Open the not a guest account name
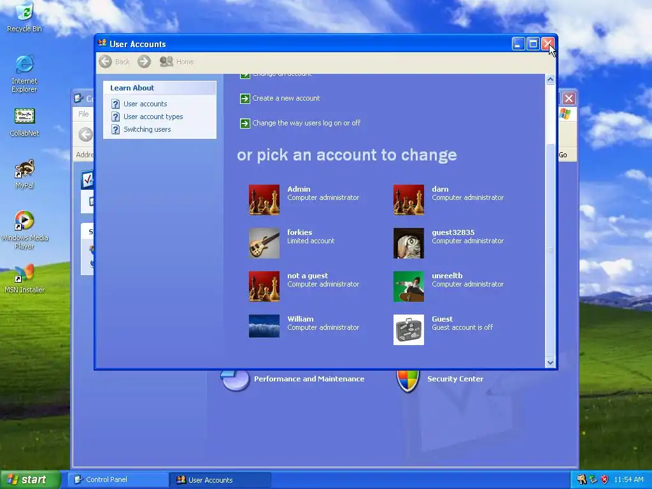Screen dimensions: 652x489 pos(308,276)
